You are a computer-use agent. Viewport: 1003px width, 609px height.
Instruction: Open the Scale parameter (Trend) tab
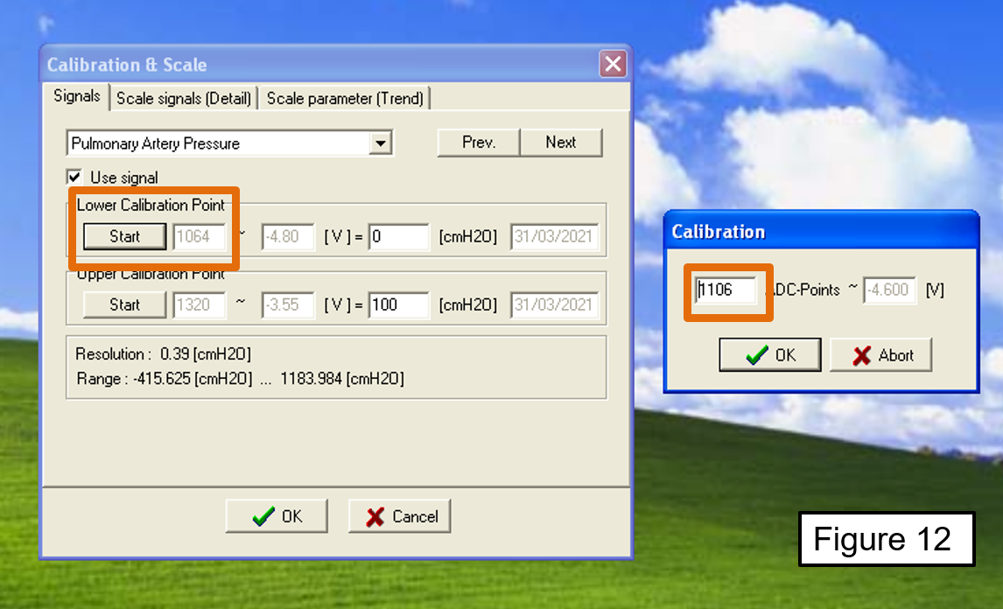pos(345,99)
